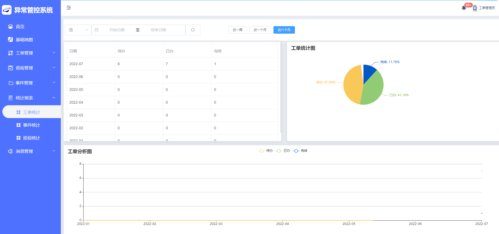Click the 2022-03 date cell
Image resolution: width=499 pixels, height=234 pixels.
91,115
